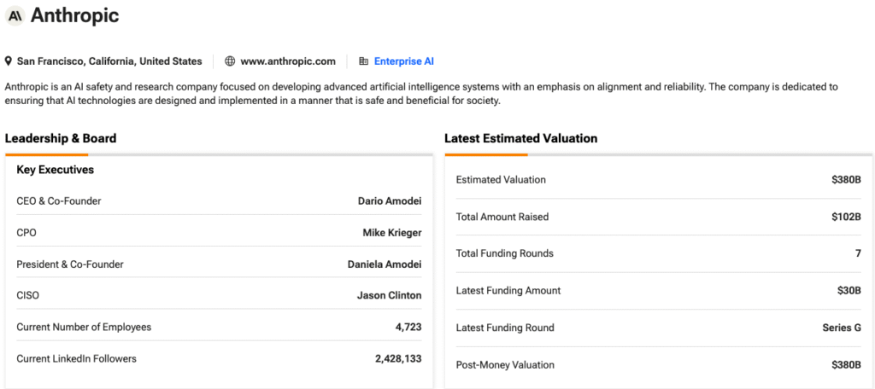Click the Key Executives section header
Screen dimensions: 875x389
[x=55, y=170]
